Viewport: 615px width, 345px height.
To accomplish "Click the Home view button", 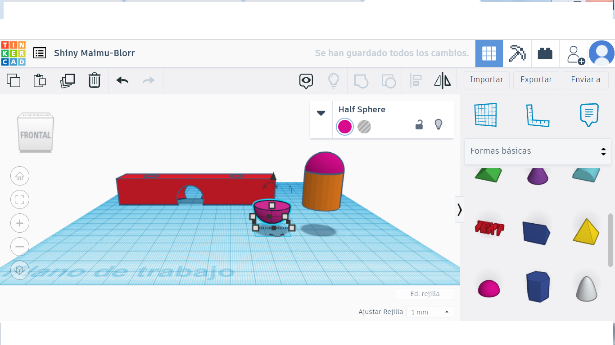I will coord(20,176).
